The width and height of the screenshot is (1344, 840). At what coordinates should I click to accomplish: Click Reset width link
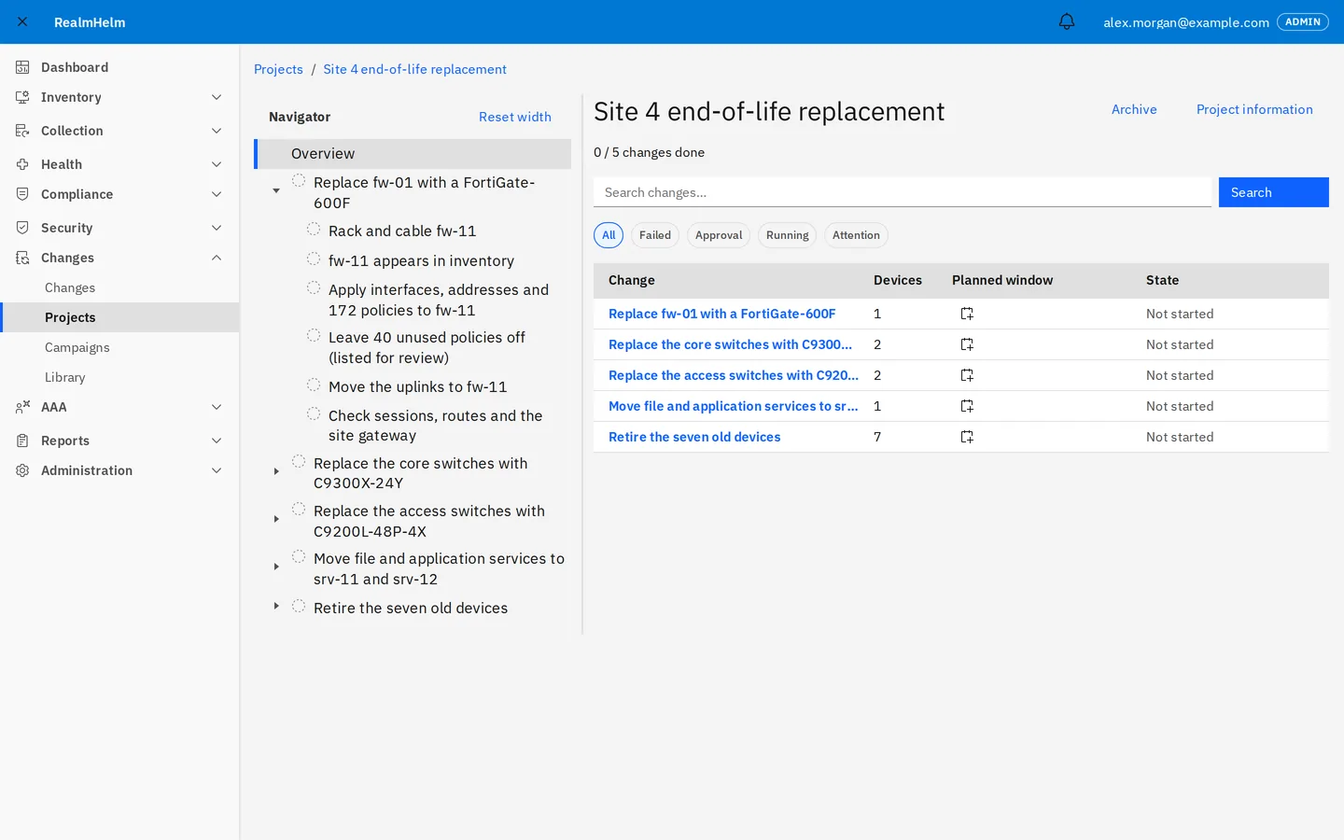click(x=515, y=117)
